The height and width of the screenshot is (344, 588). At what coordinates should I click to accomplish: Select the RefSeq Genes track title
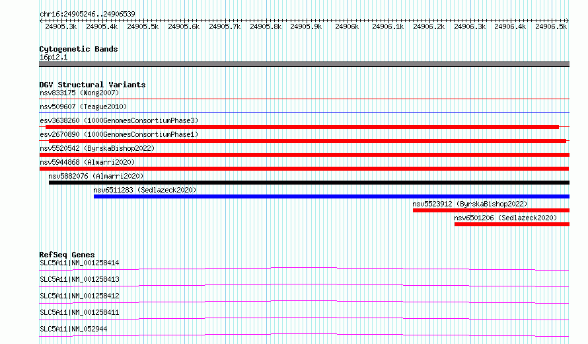[67, 255]
